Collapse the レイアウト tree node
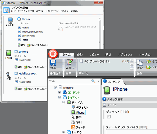This screenshot has height=134, width=157. 59,97
